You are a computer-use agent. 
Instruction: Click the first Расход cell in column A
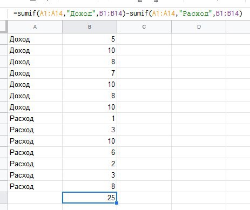click(35, 118)
